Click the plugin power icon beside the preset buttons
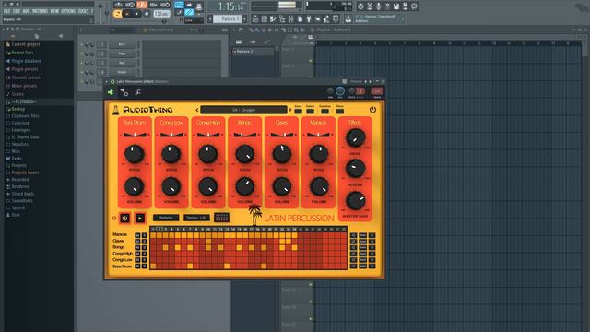Screen dimensions: 590x332 [372, 110]
